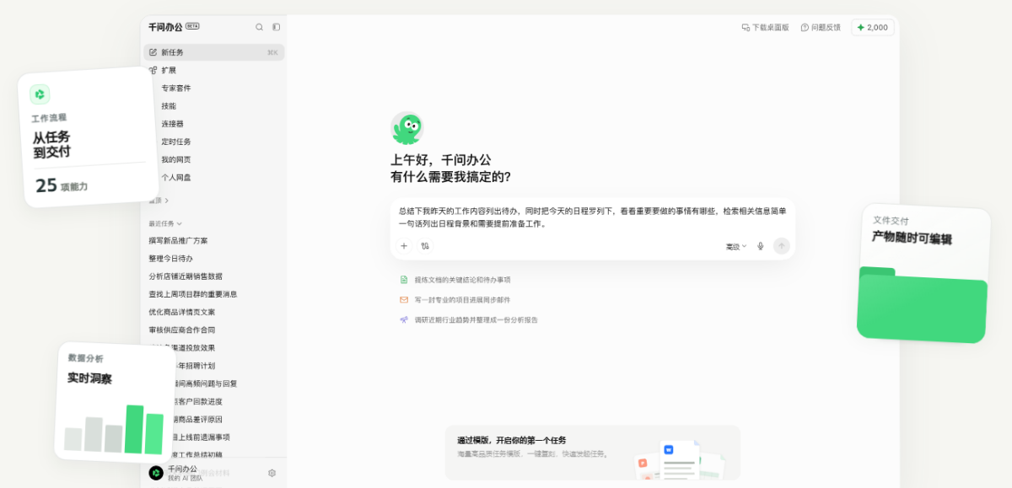The height and width of the screenshot is (488, 1012).
Task: Click 新任务 label in sidebar
Action: (x=172, y=52)
